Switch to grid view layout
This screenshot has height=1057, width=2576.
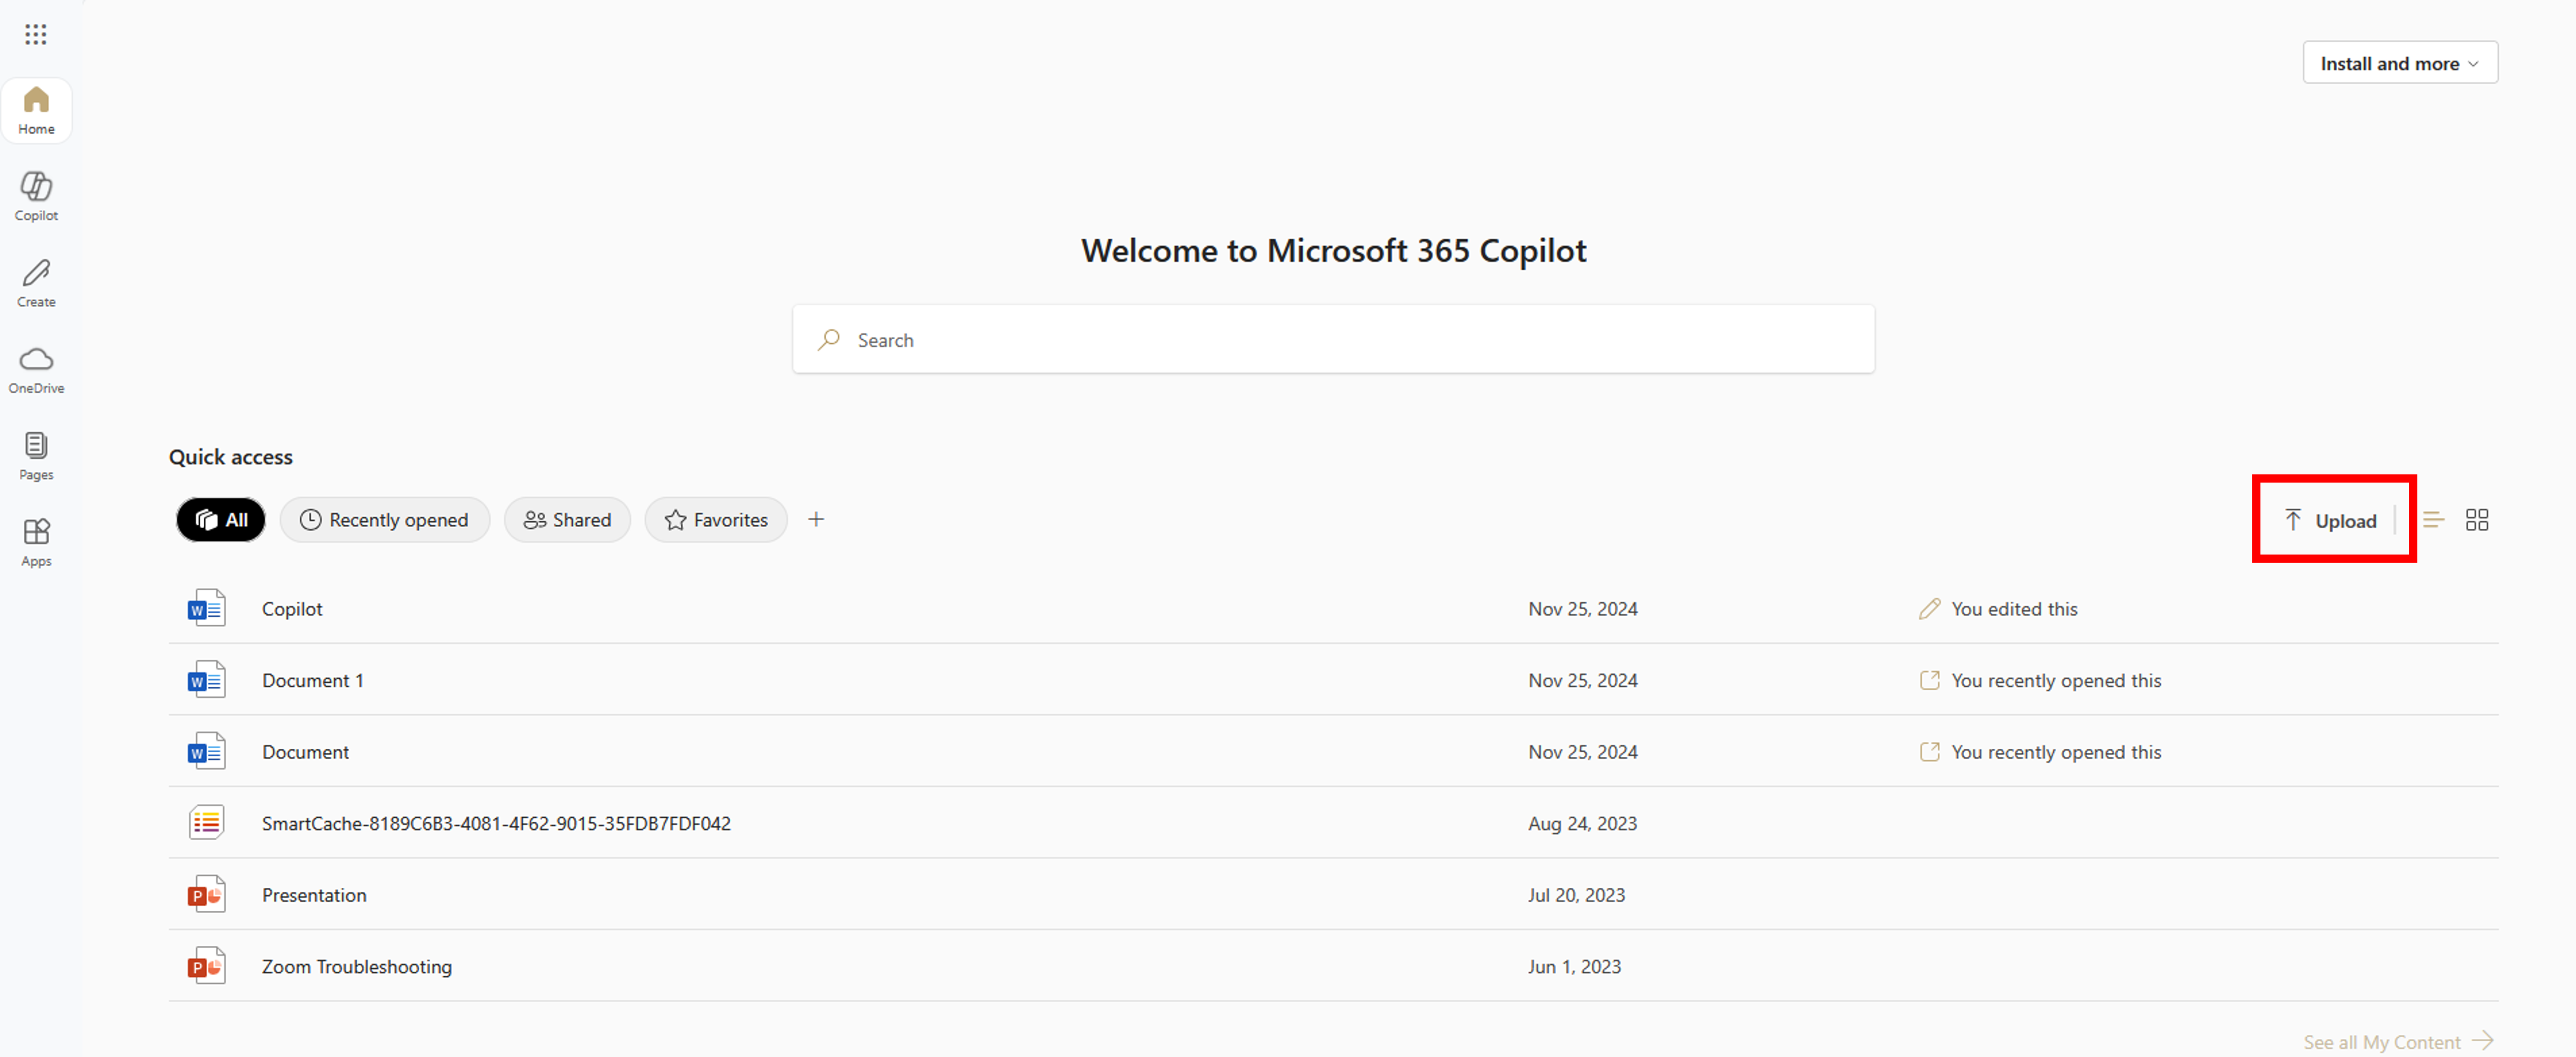pyautogui.click(x=2479, y=519)
